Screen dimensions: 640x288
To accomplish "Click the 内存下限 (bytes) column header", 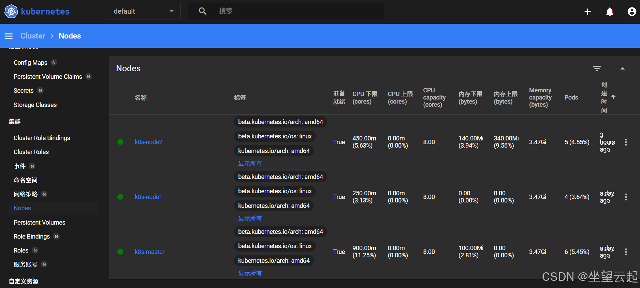I will pos(470,97).
